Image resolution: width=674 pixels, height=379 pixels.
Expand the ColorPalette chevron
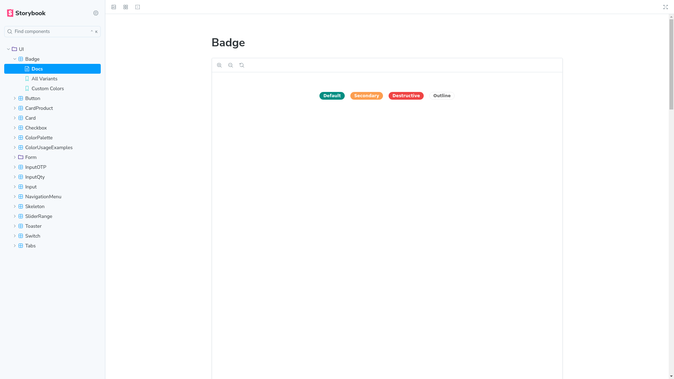point(15,138)
